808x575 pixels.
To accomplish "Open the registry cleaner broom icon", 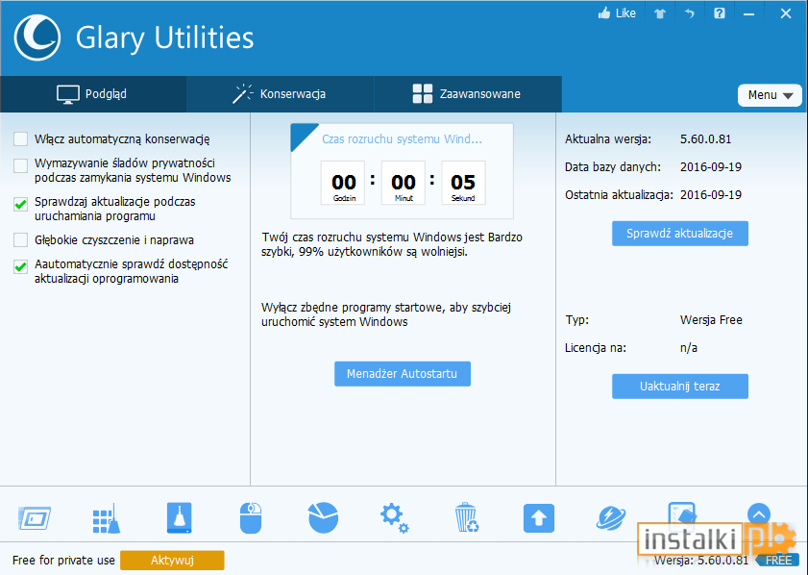I will (x=105, y=518).
